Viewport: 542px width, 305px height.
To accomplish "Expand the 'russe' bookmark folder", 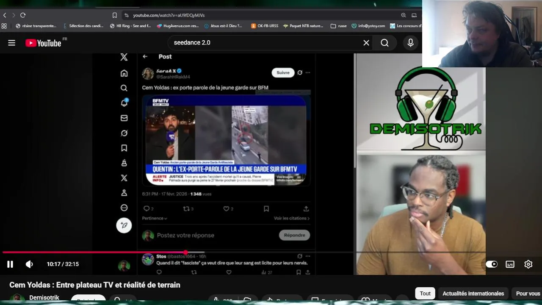I will [x=338, y=26].
